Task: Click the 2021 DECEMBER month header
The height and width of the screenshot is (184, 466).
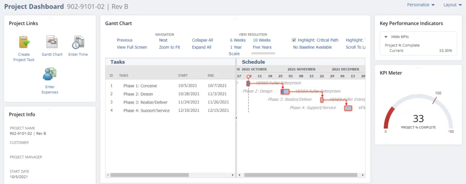Action: click(x=346, y=69)
